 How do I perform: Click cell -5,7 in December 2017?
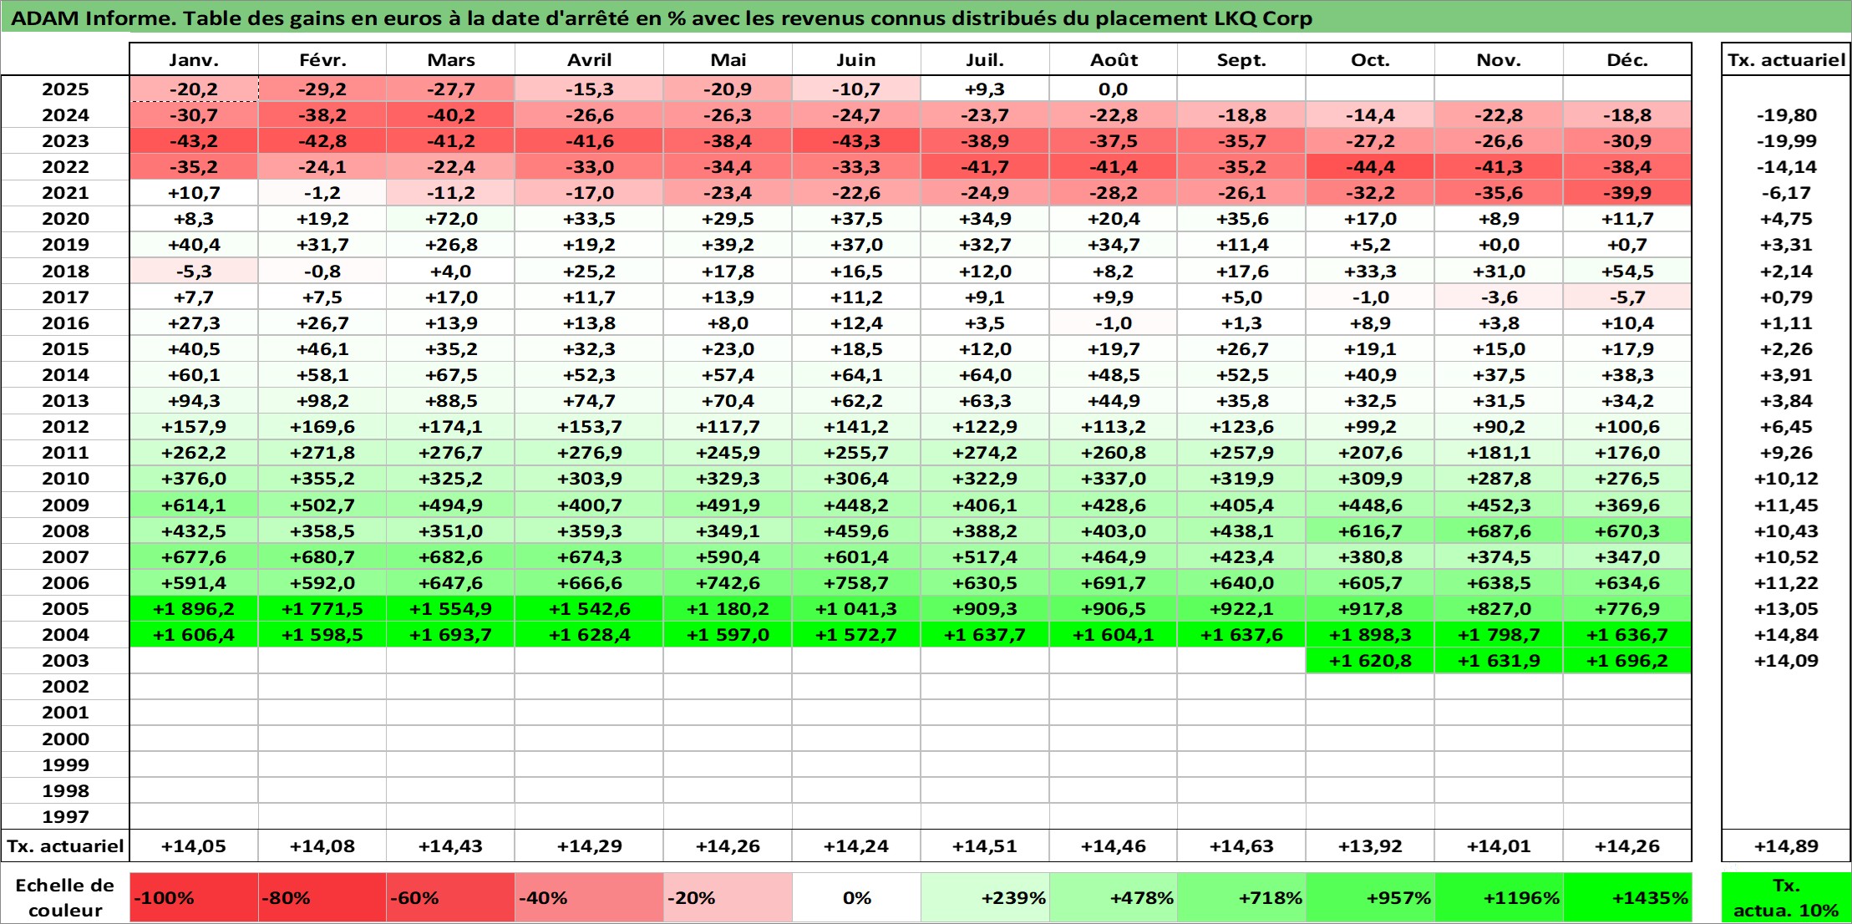click(1627, 297)
